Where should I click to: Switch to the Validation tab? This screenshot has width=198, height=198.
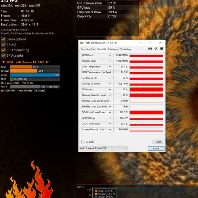point(126,49)
